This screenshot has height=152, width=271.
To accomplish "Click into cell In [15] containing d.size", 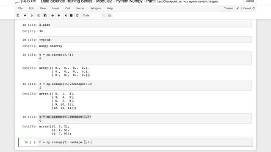I will (x=145, y=25).
